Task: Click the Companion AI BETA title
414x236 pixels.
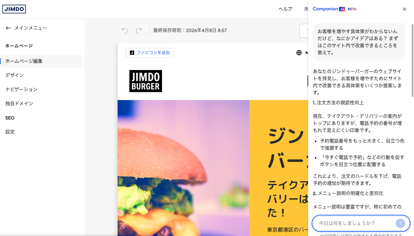Action: [x=334, y=9]
